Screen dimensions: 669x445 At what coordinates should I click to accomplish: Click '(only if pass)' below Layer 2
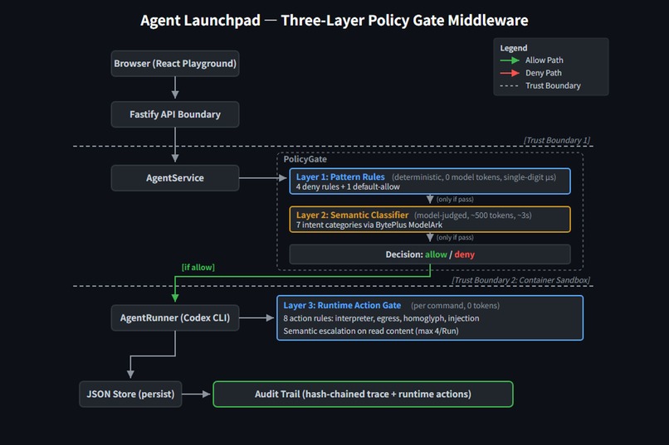(x=455, y=238)
